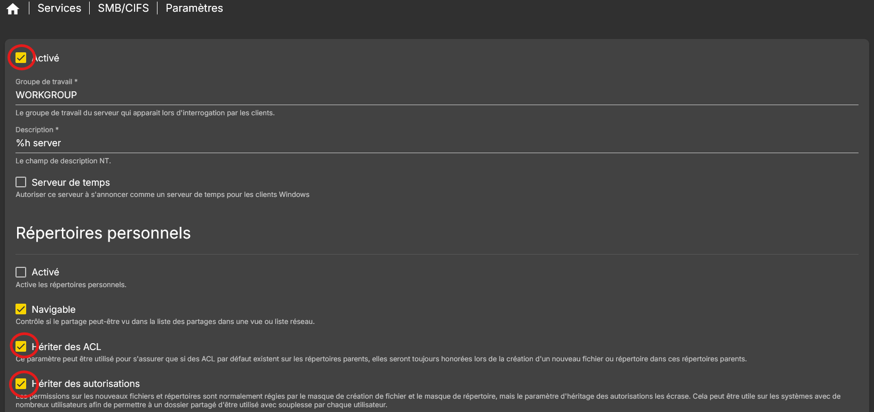This screenshot has width=874, height=412.
Task: Select the Paramètres breadcrumb
Action: coord(194,8)
